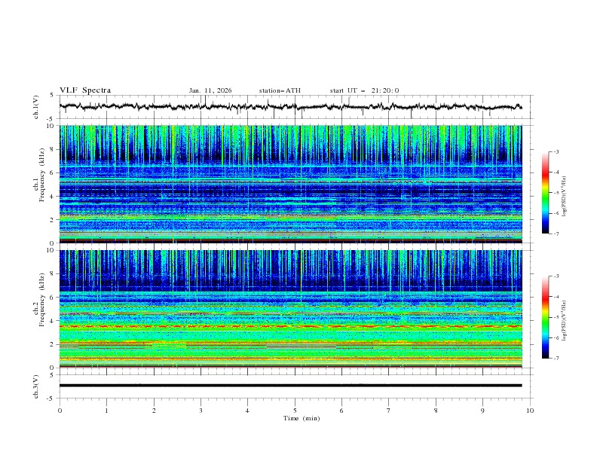Click the 10 minute tick label on time axis
Screen dimensions: 597x461
530,411
